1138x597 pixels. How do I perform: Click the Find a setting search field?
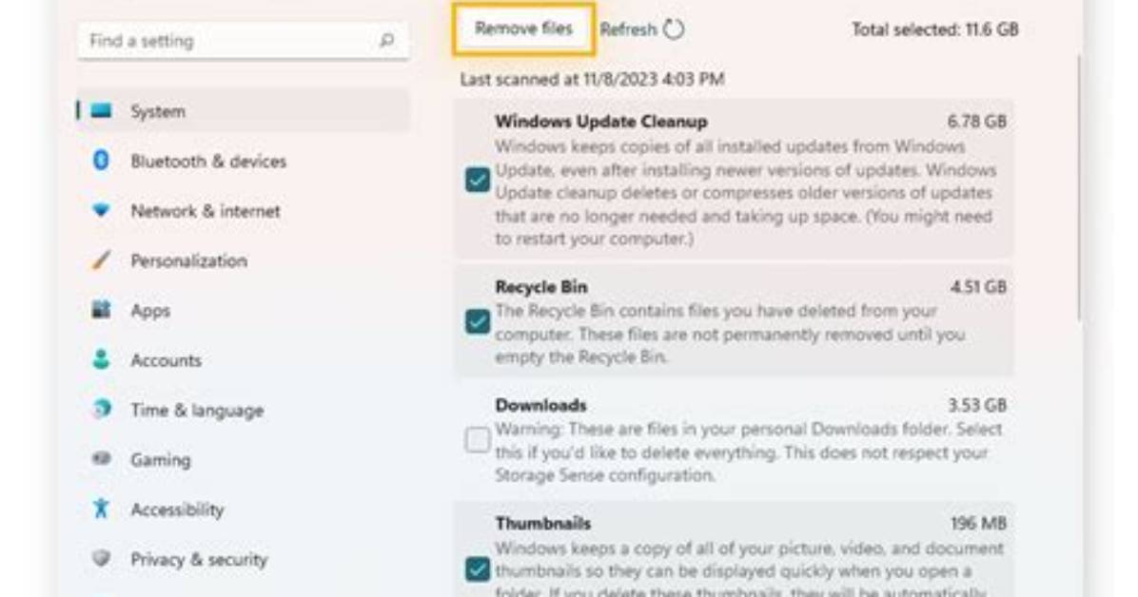(244, 41)
